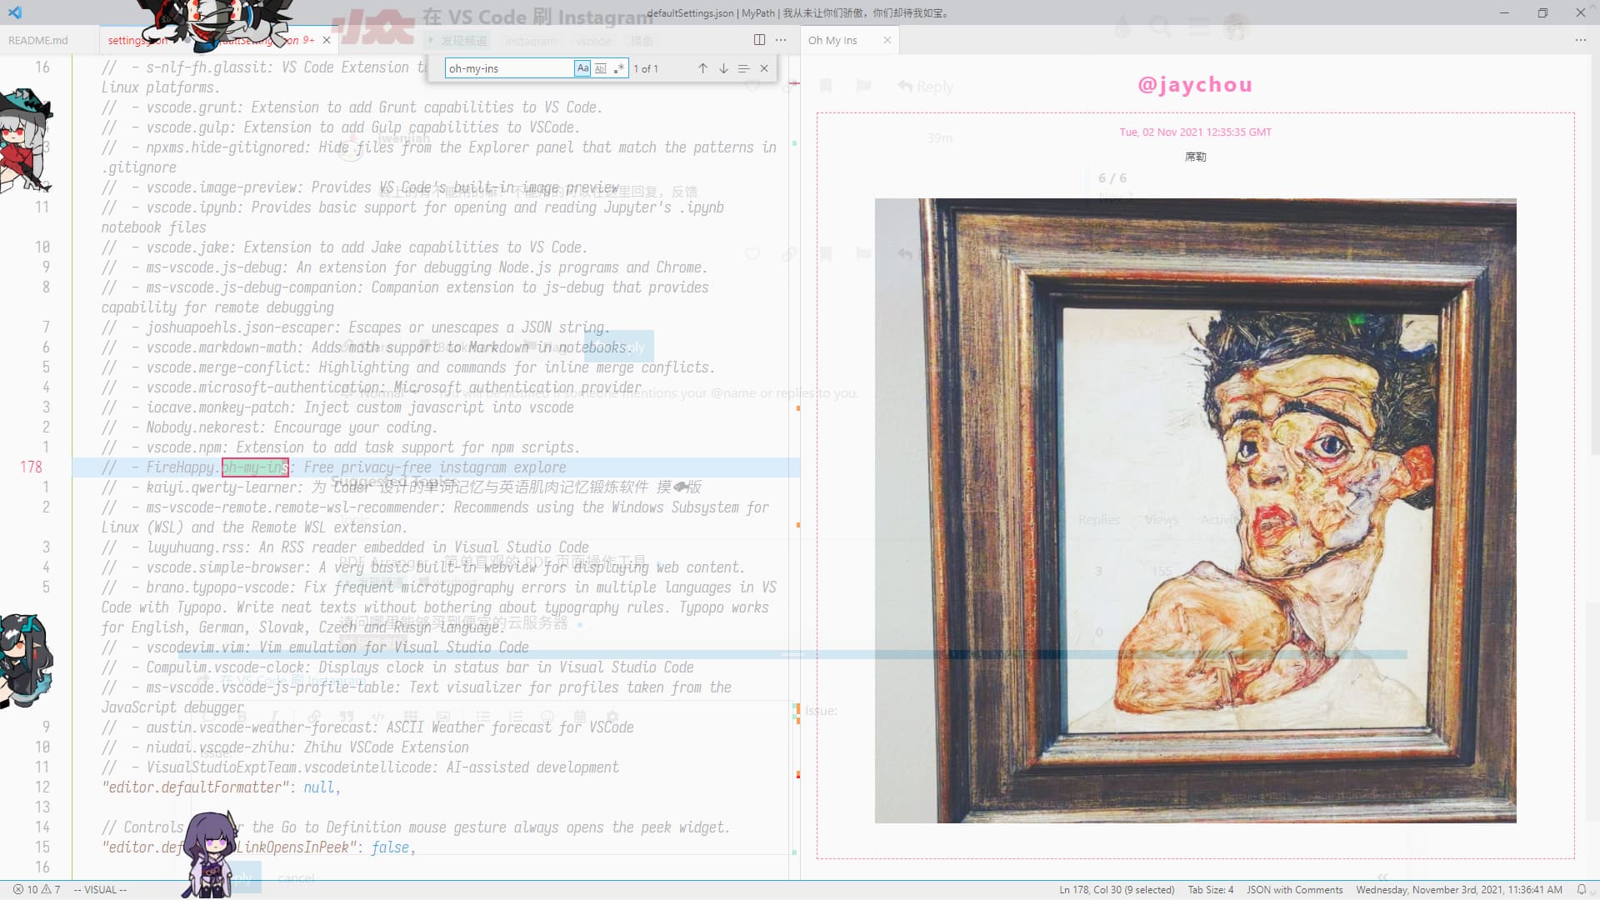
Task: Open left editor group more actions menu
Action: (781, 40)
